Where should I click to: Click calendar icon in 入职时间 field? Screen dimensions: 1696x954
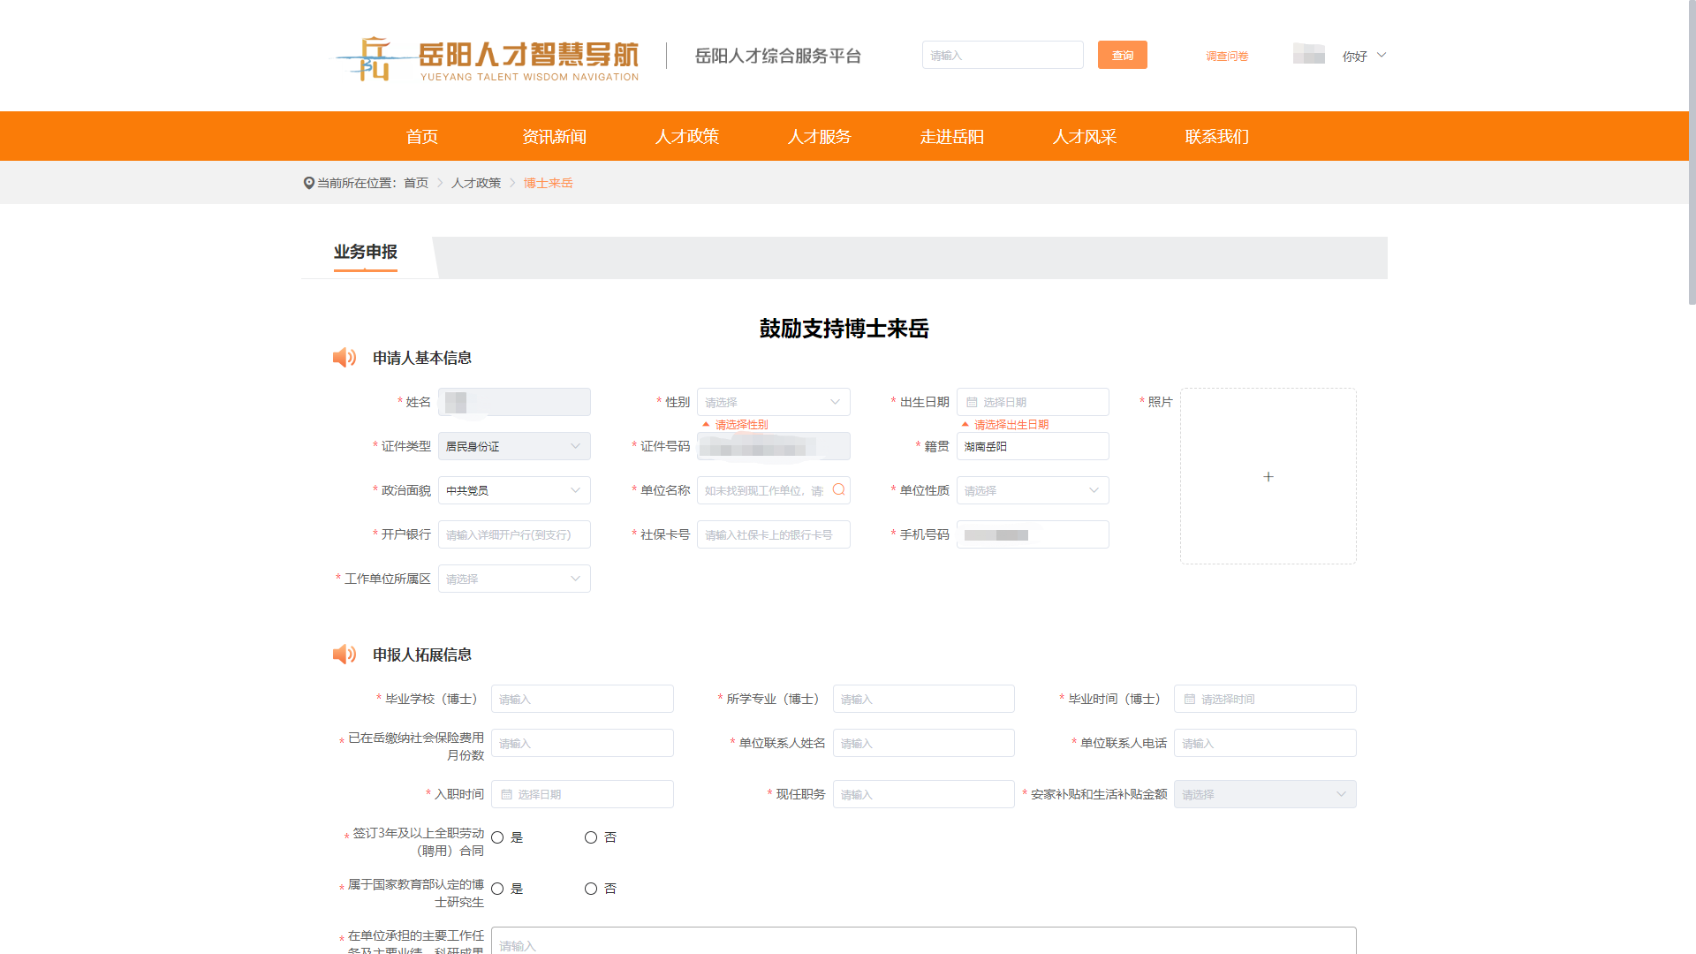[506, 794]
